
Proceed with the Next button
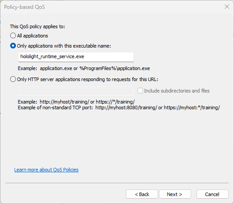(175, 194)
